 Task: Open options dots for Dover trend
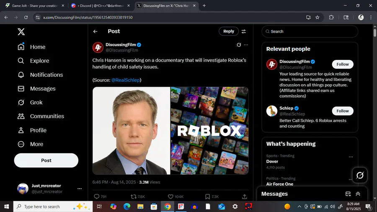351,157
